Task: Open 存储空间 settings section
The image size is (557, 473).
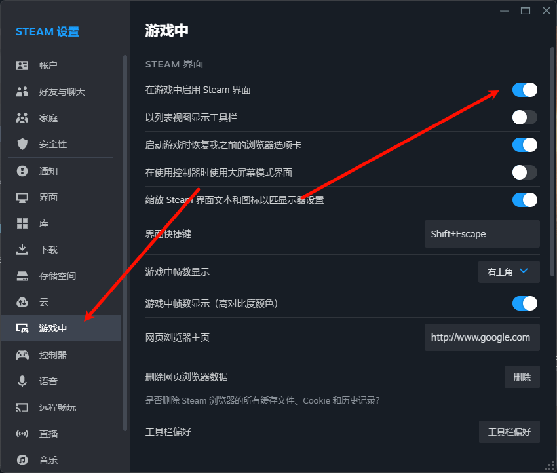Action: [x=58, y=276]
